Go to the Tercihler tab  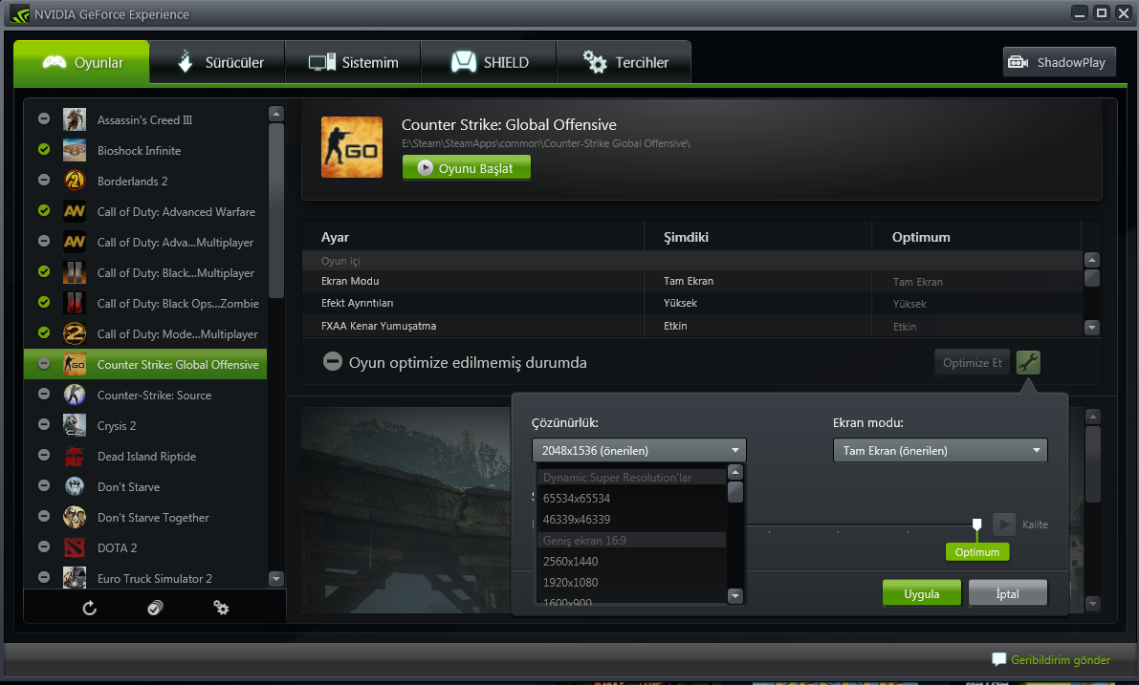point(624,62)
